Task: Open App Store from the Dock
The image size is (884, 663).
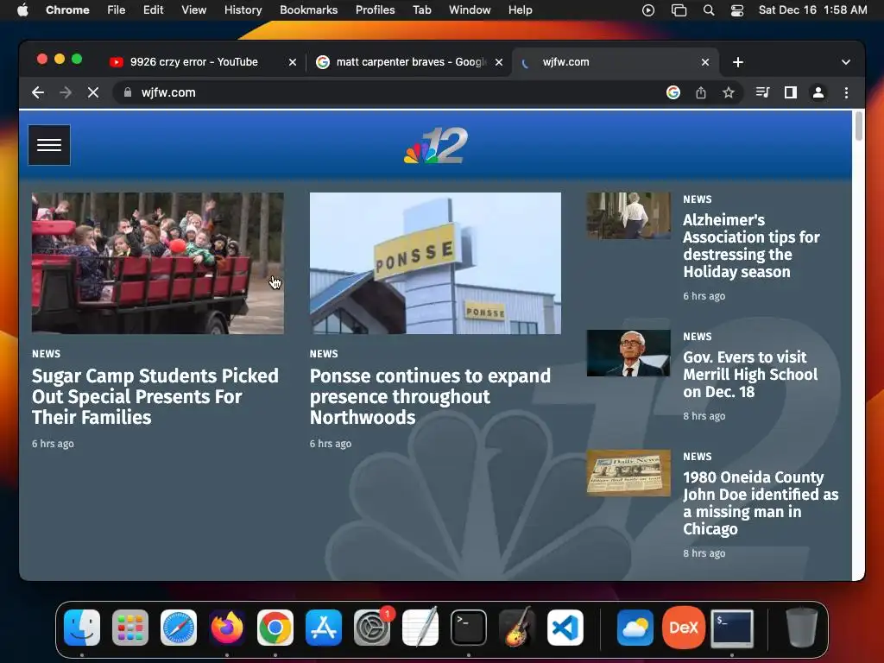Action: [324, 627]
